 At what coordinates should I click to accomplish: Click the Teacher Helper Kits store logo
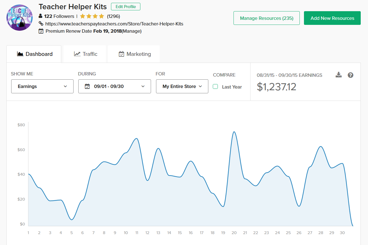[20, 17]
